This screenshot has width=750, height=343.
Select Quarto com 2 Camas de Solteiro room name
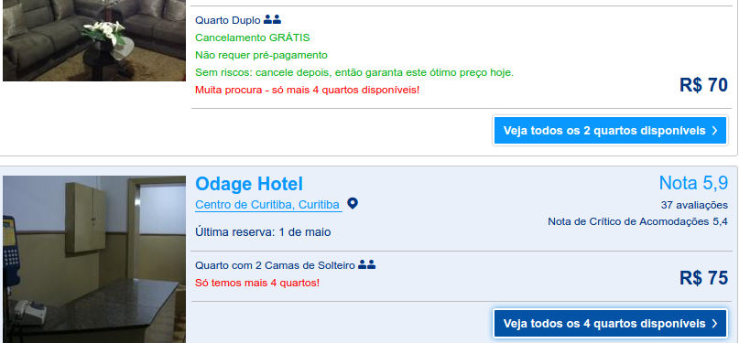(x=275, y=265)
